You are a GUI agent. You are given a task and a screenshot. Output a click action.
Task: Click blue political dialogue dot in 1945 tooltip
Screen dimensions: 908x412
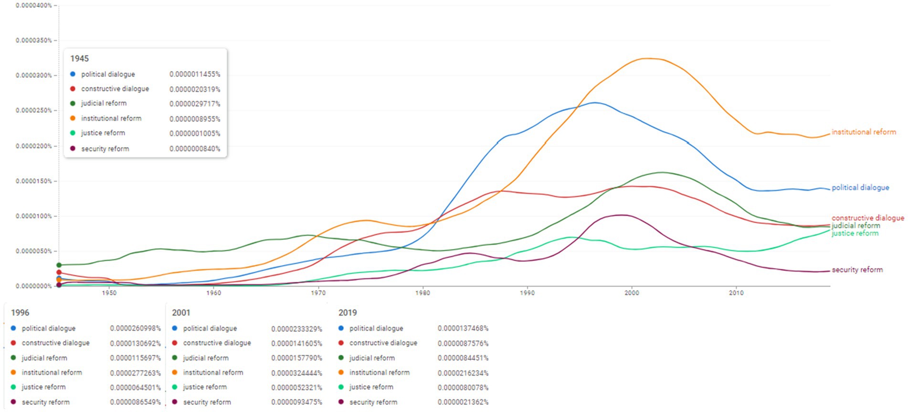click(73, 74)
